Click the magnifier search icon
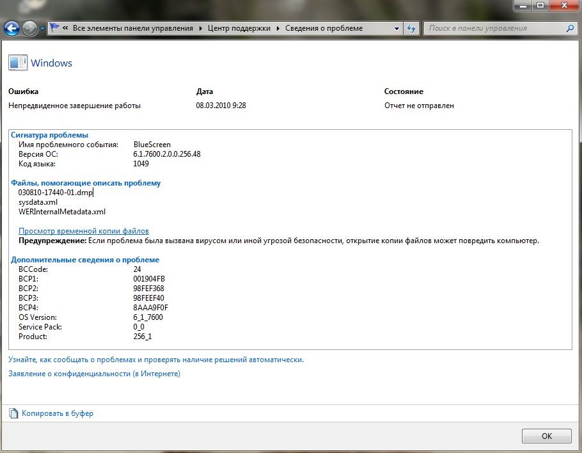Screen dimensions: 582x453 click(570, 28)
